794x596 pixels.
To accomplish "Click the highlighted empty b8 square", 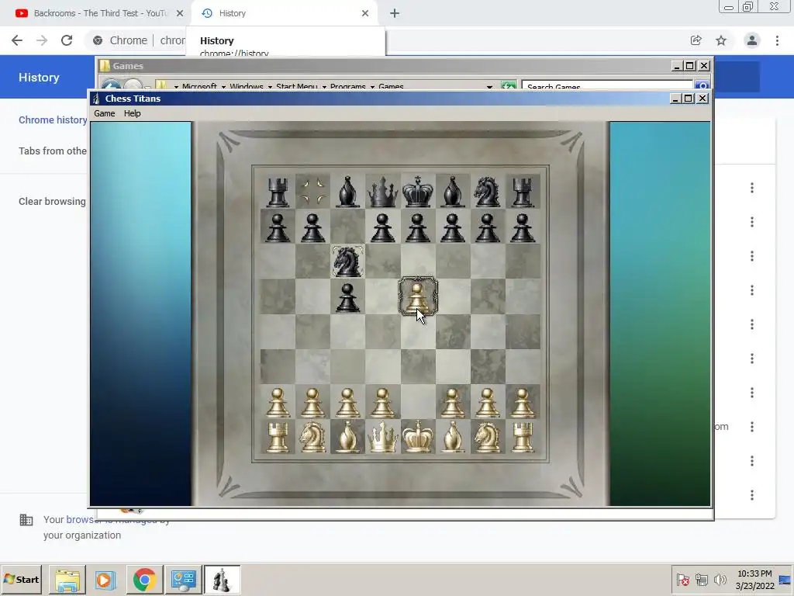I will 312,192.
